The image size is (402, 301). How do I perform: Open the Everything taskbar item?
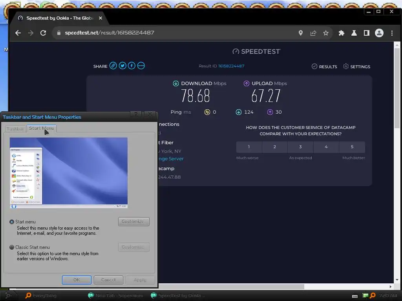point(41,296)
